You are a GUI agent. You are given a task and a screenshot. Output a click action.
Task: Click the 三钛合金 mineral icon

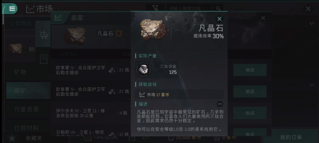[143, 70]
